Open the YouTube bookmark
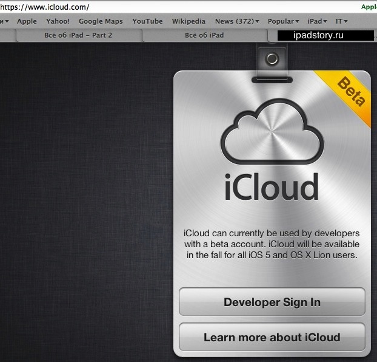Image resolution: width=377 pixels, height=362 pixels. point(147,21)
